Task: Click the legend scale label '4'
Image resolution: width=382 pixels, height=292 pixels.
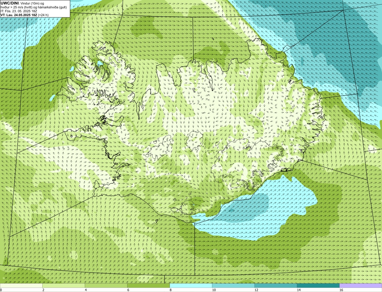Action: tap(86, 290)
